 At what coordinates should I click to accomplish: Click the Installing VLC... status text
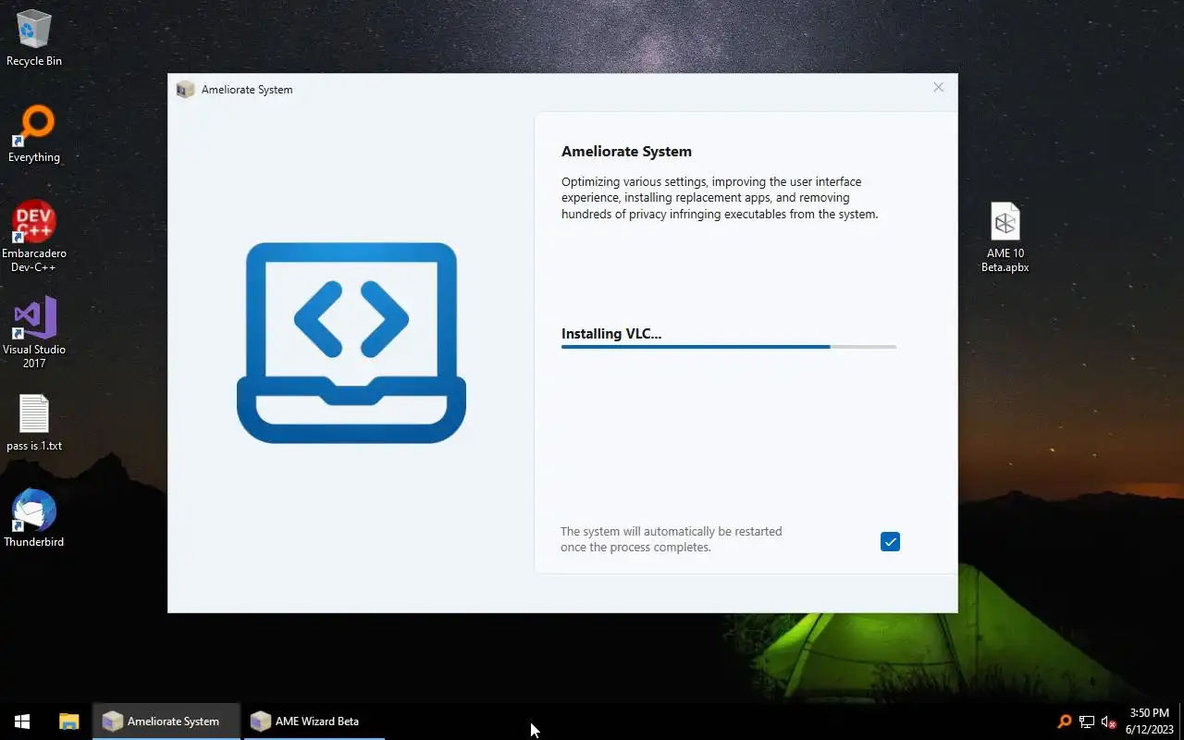(x=611, y=334)
